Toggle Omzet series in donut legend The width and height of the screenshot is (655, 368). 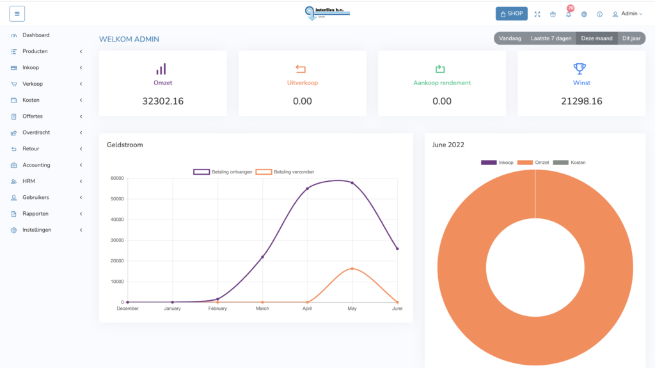pyautogui.click(x=533, y=163)
